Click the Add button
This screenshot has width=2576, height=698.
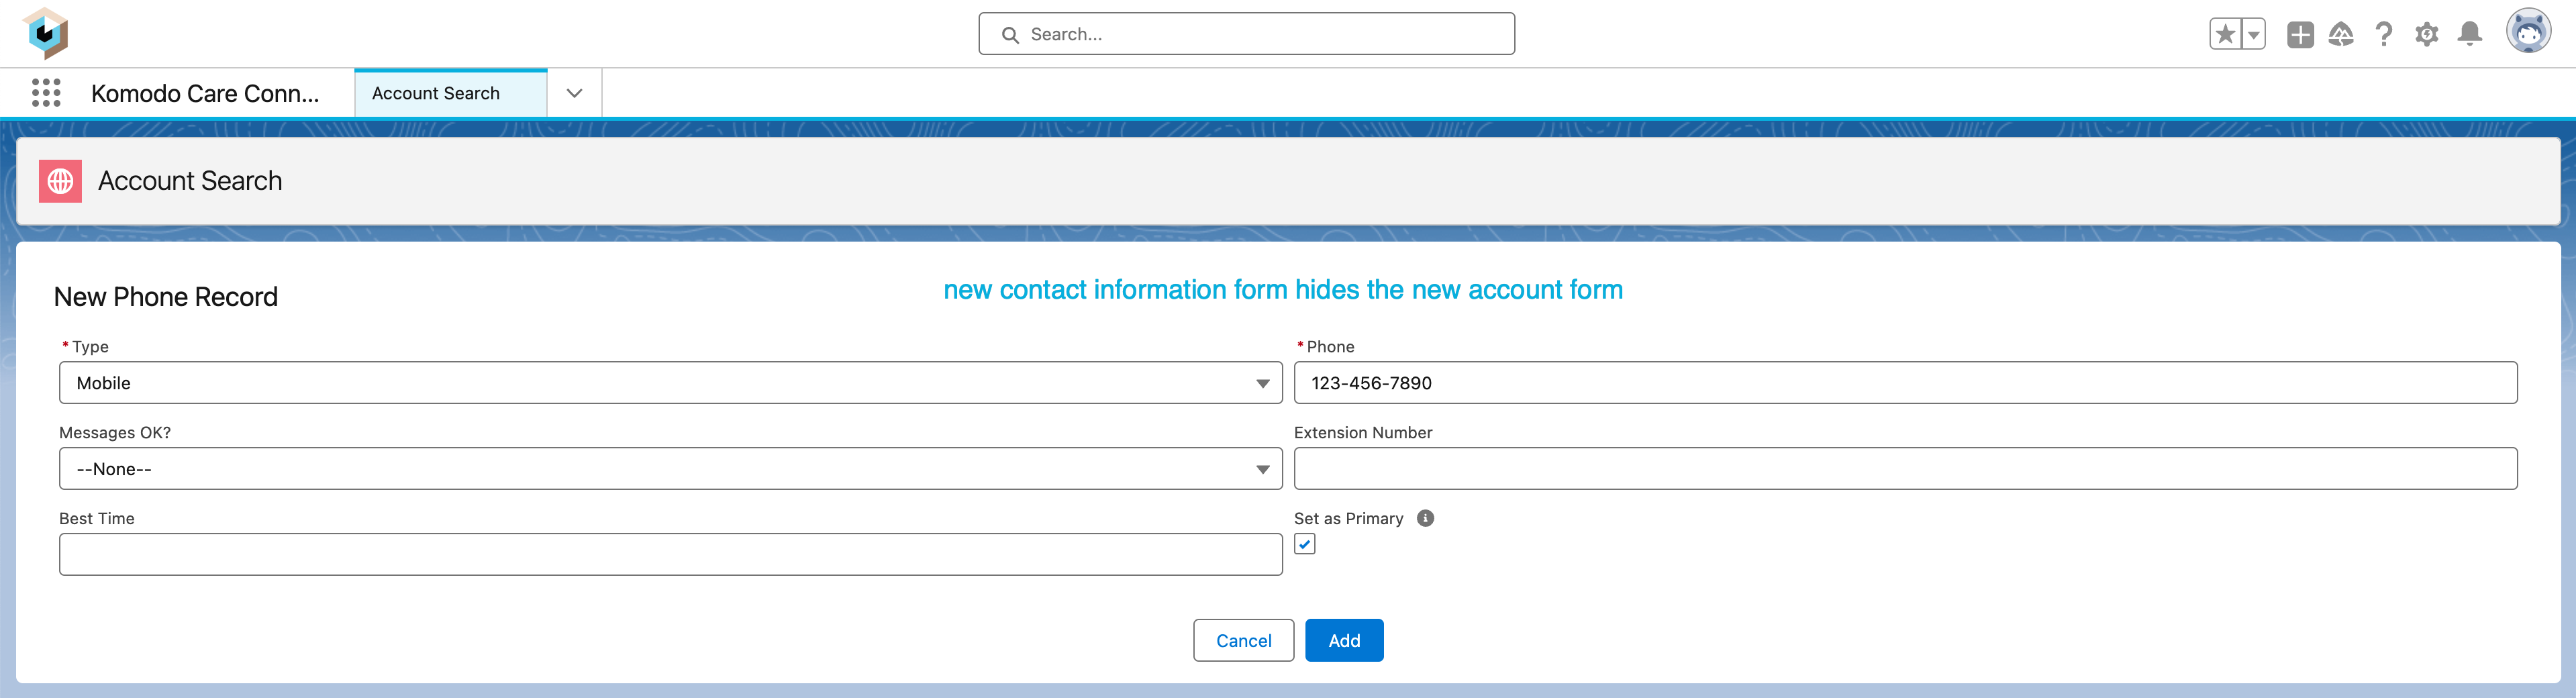pos(1344,640)
